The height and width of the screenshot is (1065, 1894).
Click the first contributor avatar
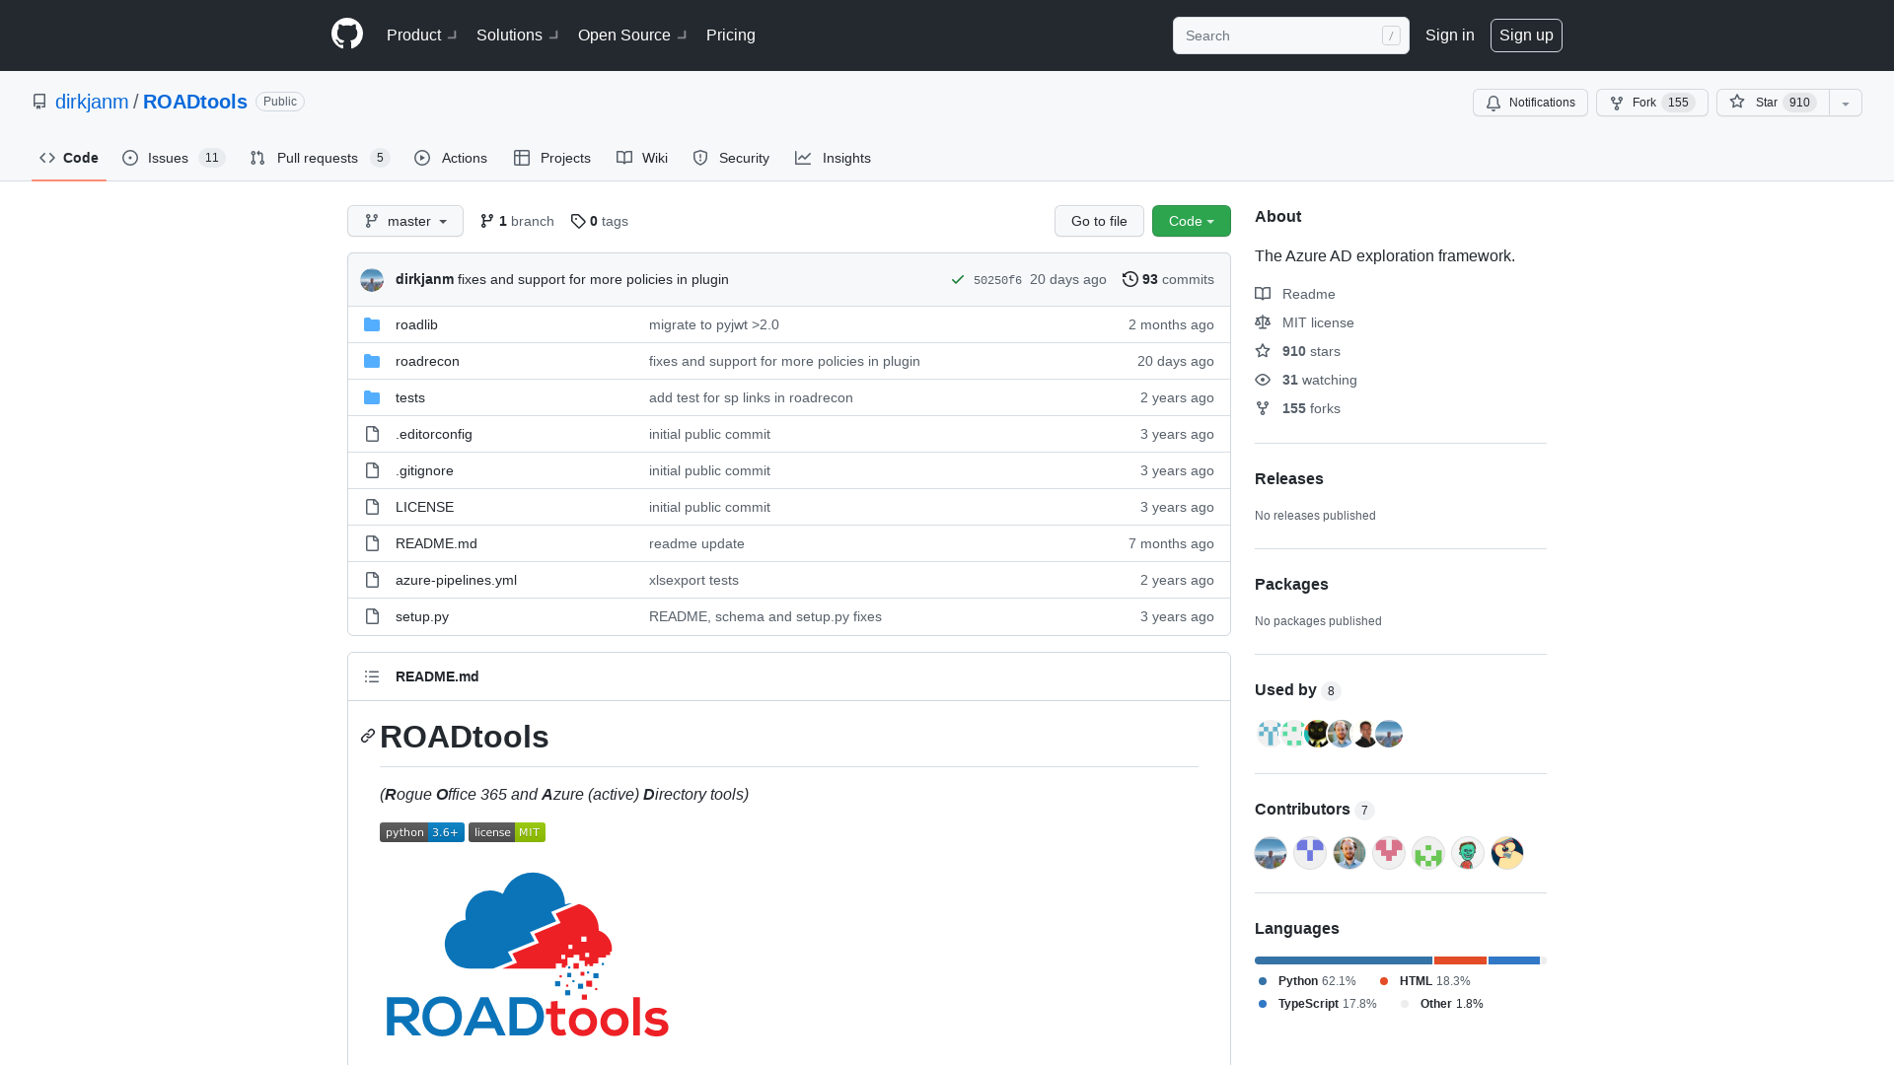point(1271,853)
